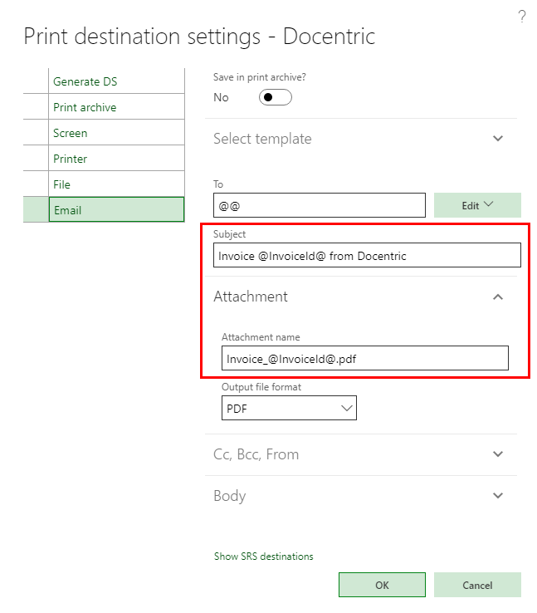537x613 pixels.
Task: Select the Print archive destination
Action: [x=85, y=107]
